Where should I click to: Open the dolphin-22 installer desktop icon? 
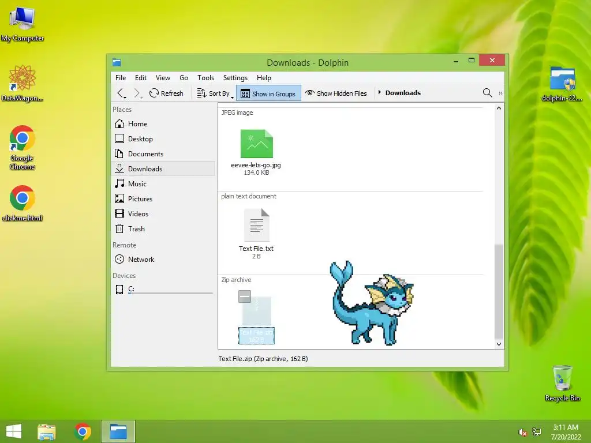coord(562,84)
